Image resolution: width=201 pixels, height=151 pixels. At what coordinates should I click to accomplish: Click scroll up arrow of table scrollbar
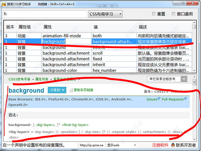(194, 22)
